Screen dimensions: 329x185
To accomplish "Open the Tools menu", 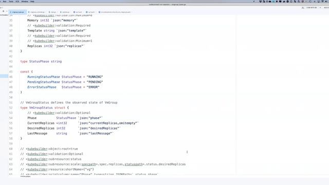I will (x=11, y=1).
